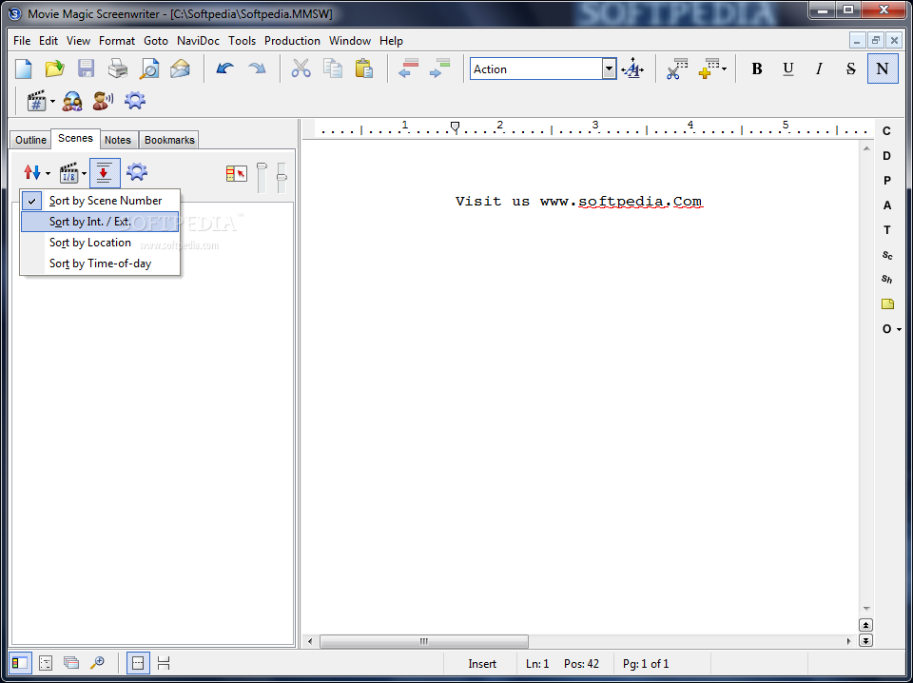Click the T transition element button
Screen dimensions: 913x683
point(886,230)
